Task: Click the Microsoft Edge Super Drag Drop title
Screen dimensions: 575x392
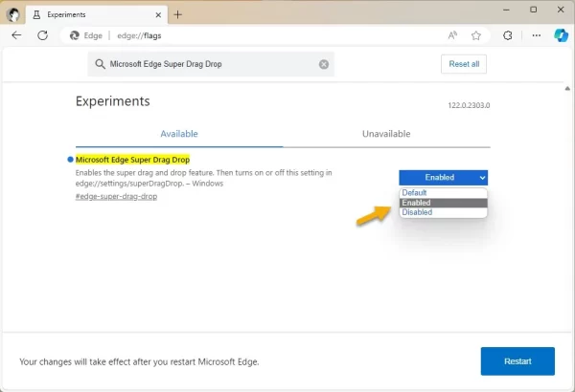Action: click(132, 160)
